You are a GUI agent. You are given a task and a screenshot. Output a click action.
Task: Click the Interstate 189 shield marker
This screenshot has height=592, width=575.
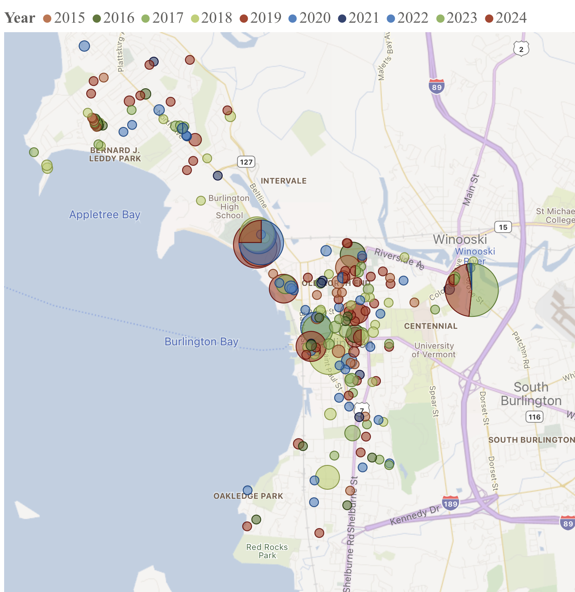click(x=450, y=503)
